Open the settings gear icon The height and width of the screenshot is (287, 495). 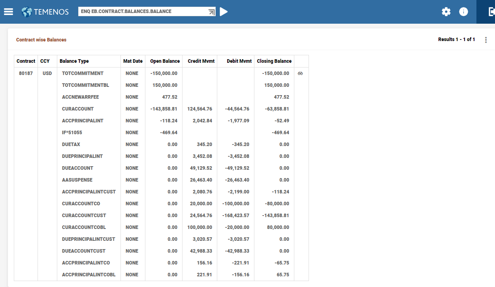click(446, 12)
